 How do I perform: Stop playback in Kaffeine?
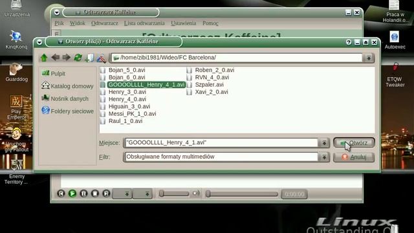tap(95, 194)
